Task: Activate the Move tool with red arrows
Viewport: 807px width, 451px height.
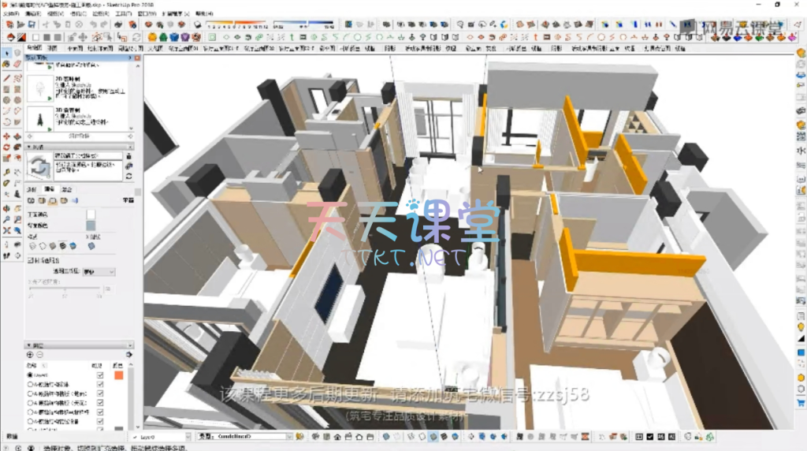Action: pyautogui.click(x=7, y=136)
